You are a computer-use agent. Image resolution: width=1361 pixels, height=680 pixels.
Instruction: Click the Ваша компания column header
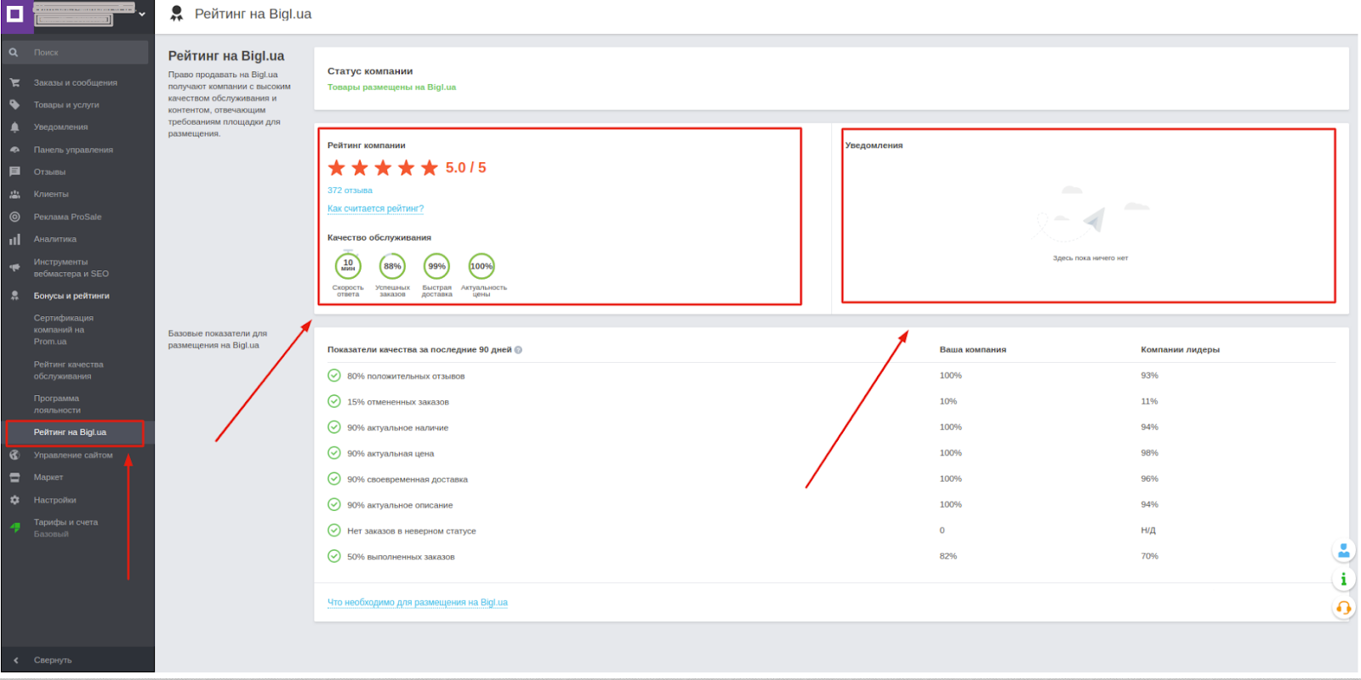[972, 349]
